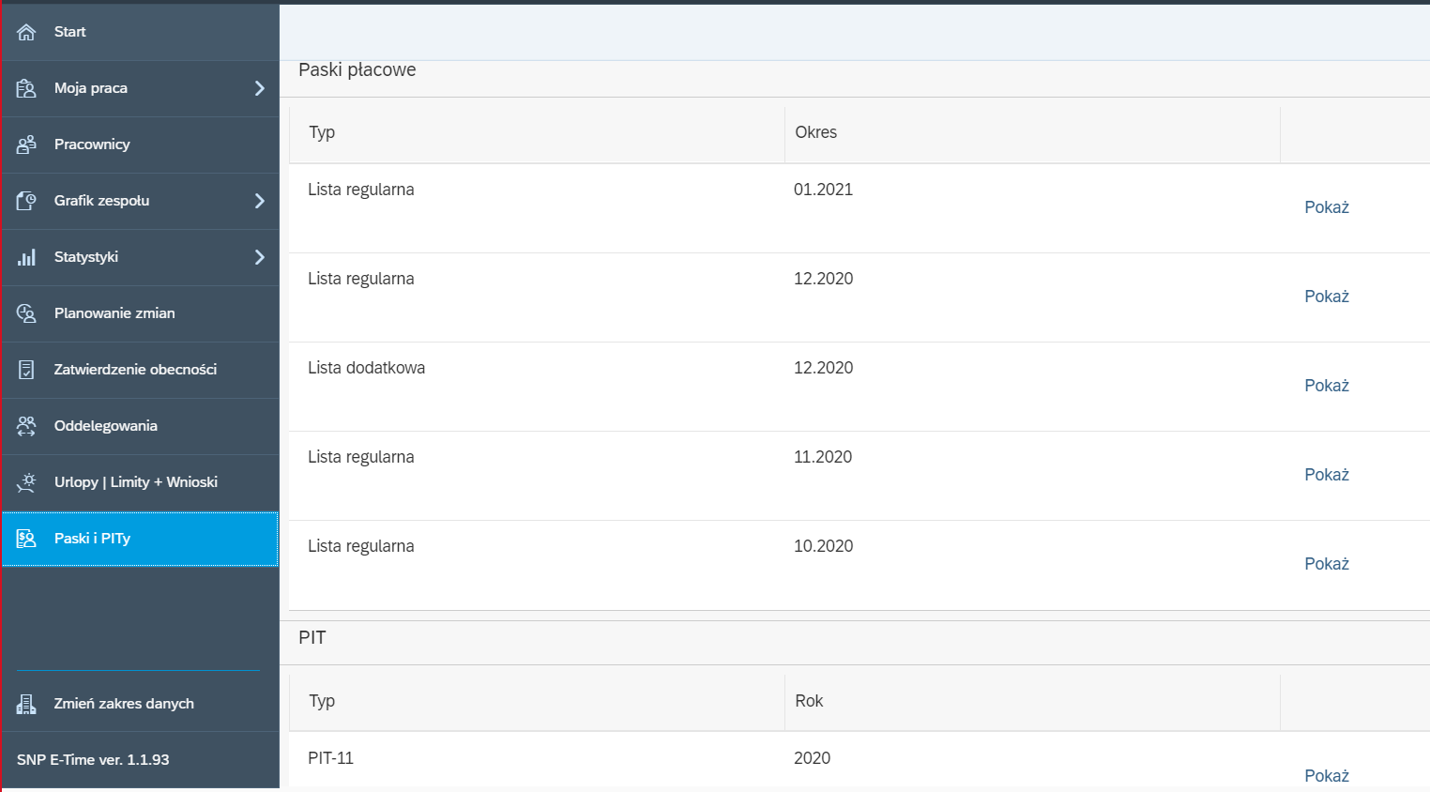Image resolution: width=1430 pixels, height=792 pixels.
Task: Select Paski i PITy menu item
Action: coord(141,539)
